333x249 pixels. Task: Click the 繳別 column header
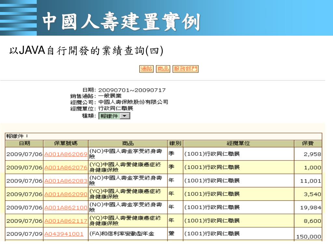point(175,144)
